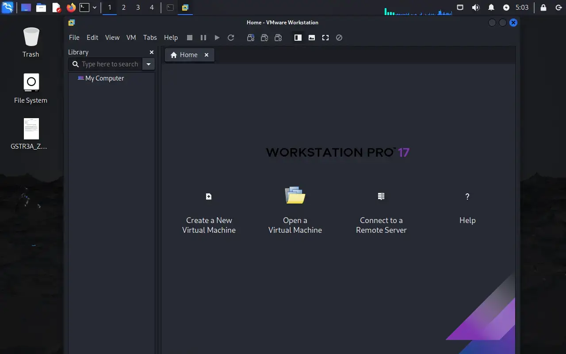Open the Help menu

coord(171,38)
